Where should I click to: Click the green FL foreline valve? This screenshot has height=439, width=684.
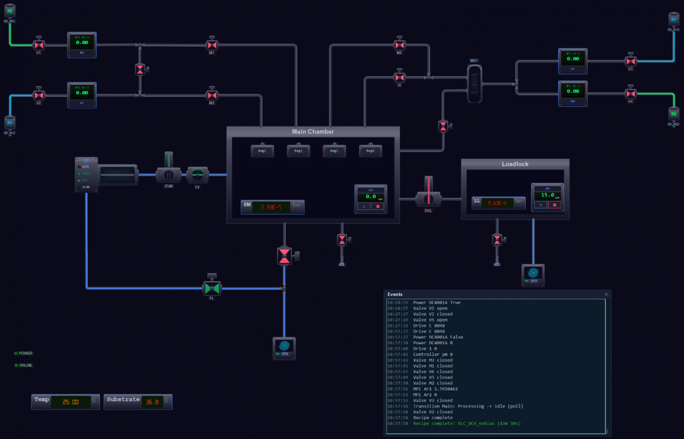212,288
